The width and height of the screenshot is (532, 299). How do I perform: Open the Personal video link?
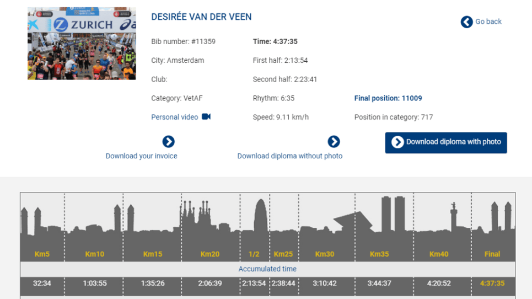click(174, 117)
